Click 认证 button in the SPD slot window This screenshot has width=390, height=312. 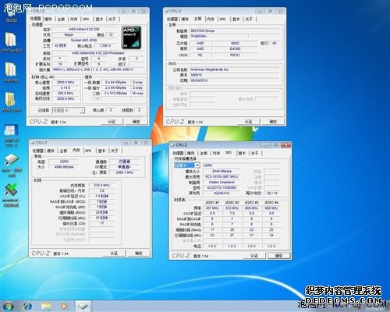click(x=253, y=256)
